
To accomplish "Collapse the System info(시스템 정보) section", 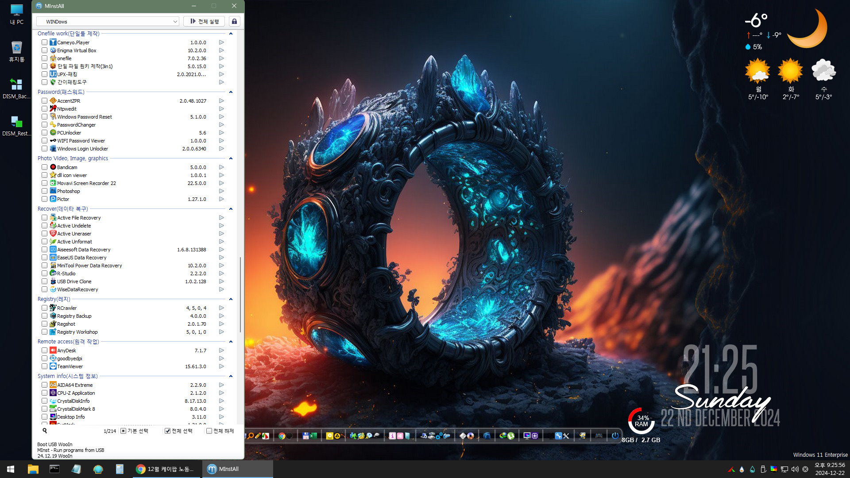I will point(231,376).
